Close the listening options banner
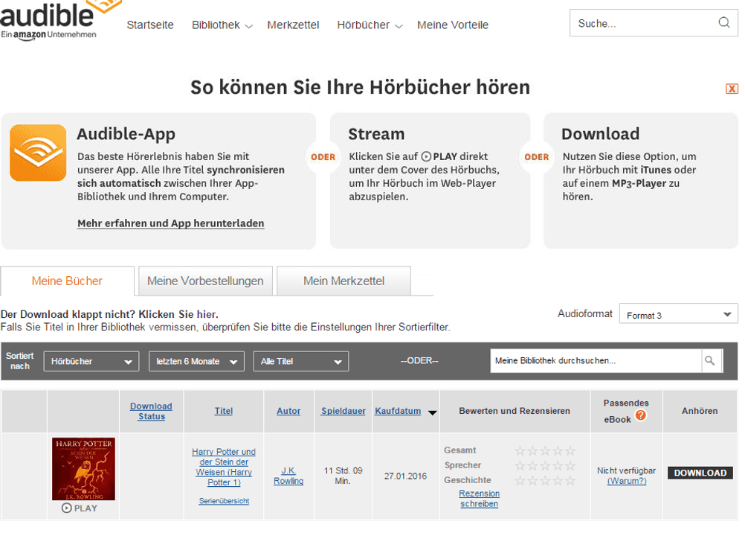 (x=732, y=89)
